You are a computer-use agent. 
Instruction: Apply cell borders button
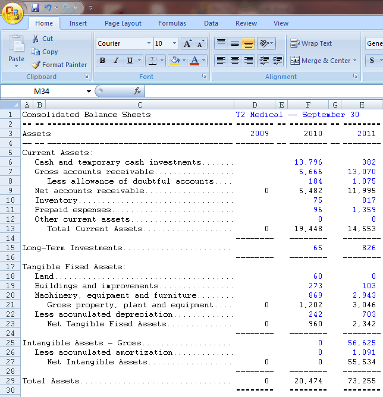click(152, 61)
